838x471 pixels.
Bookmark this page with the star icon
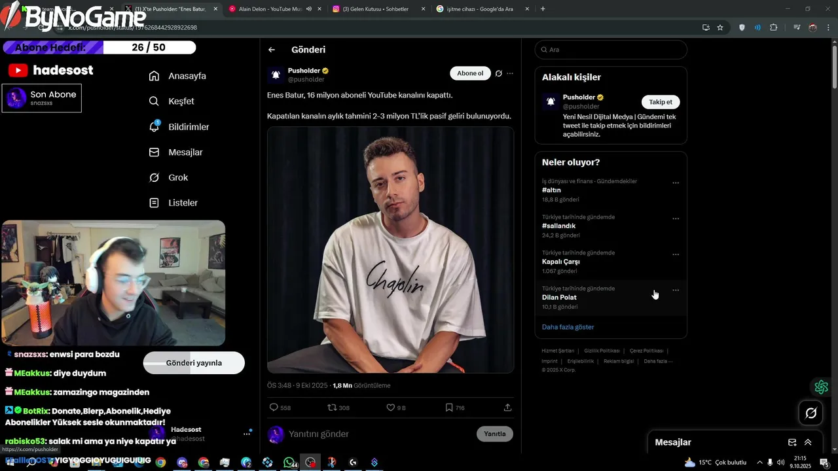coord(720,27)
